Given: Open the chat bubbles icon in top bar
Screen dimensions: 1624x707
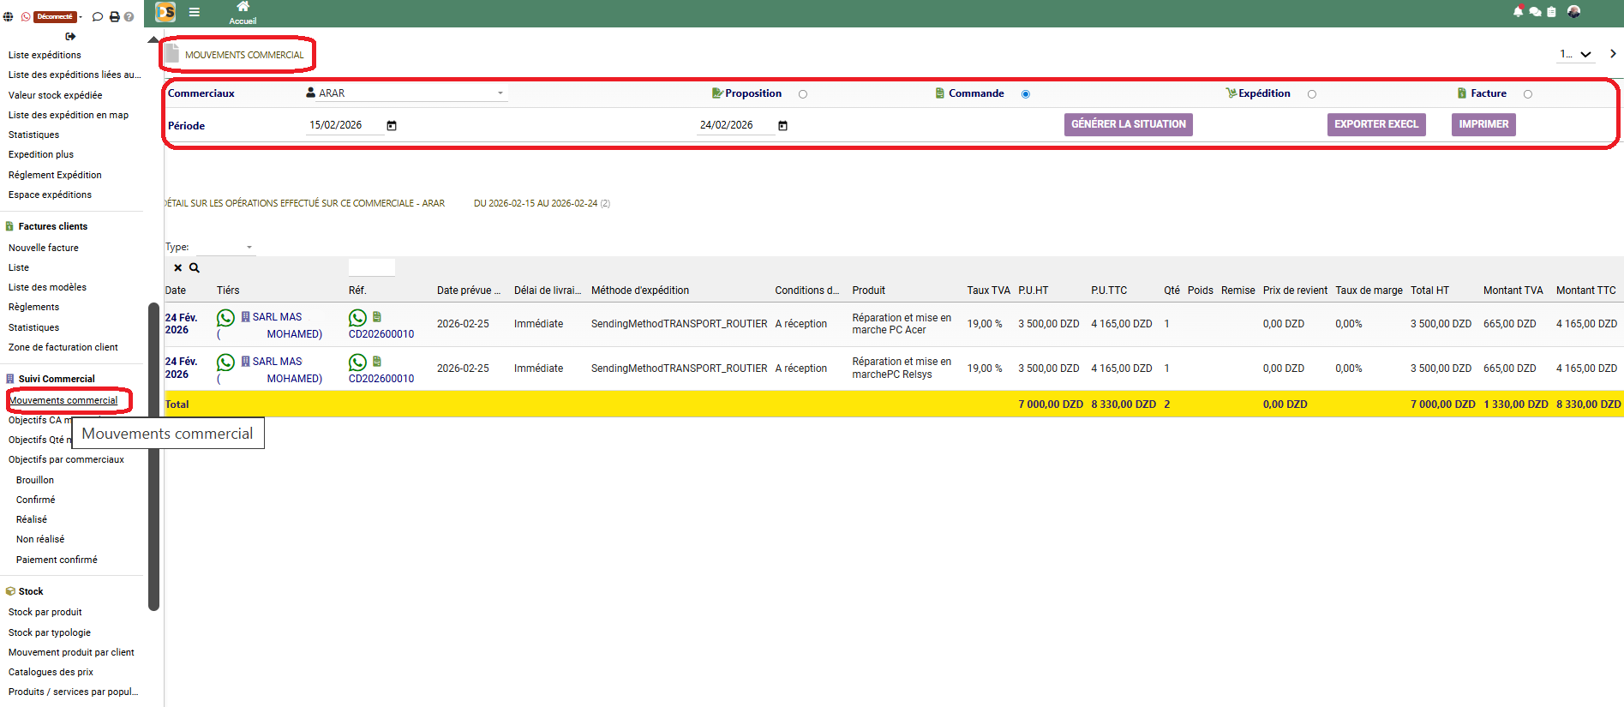Looking at the screenshot, I should pyautogui.click(x=1535, y=12).
